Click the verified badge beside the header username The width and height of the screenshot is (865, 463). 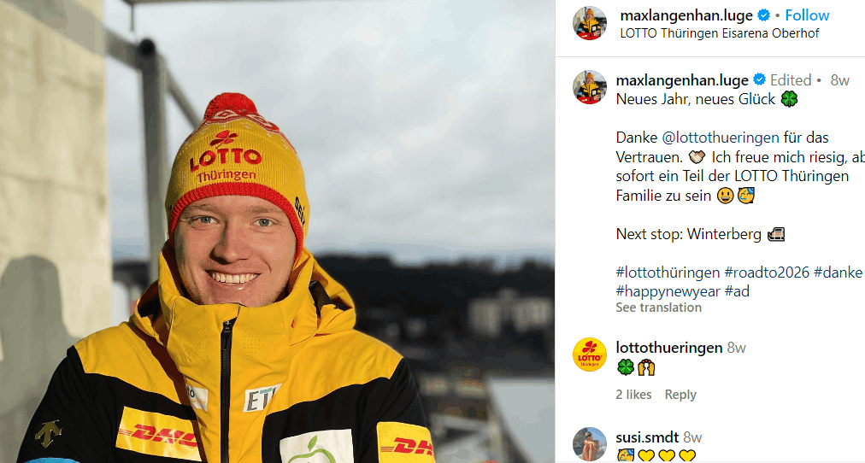764,15
